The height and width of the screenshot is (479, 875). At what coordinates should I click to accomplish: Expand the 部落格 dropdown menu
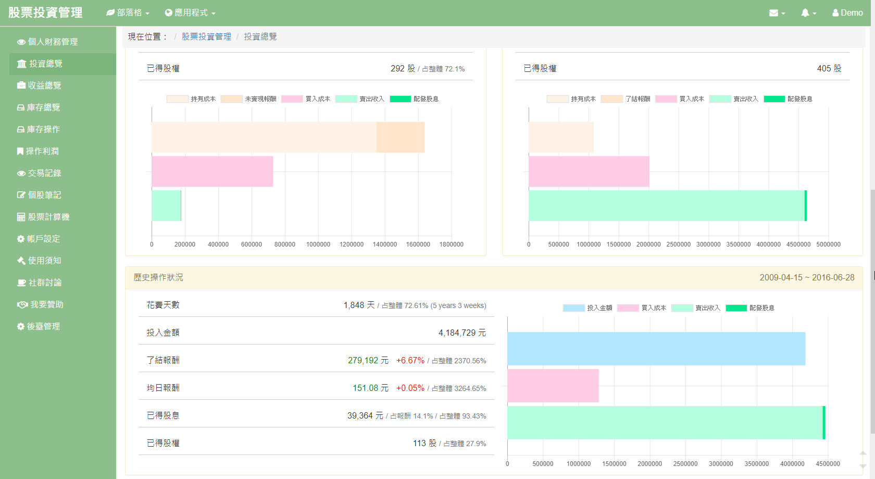pos(128,13)
